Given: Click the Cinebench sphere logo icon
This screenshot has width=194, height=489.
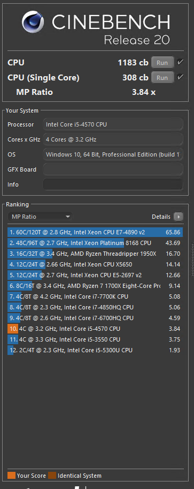Looking at the screenshot, I should (x=33, y=22).
